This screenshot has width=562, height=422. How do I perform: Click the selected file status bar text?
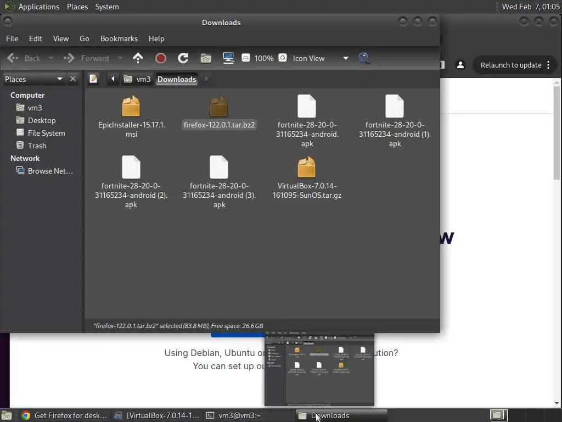click(178, 326)
